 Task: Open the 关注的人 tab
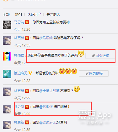tap(53, 15)
